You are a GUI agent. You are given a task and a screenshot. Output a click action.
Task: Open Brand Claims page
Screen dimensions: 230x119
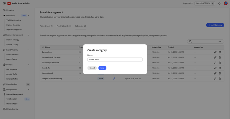12,59
